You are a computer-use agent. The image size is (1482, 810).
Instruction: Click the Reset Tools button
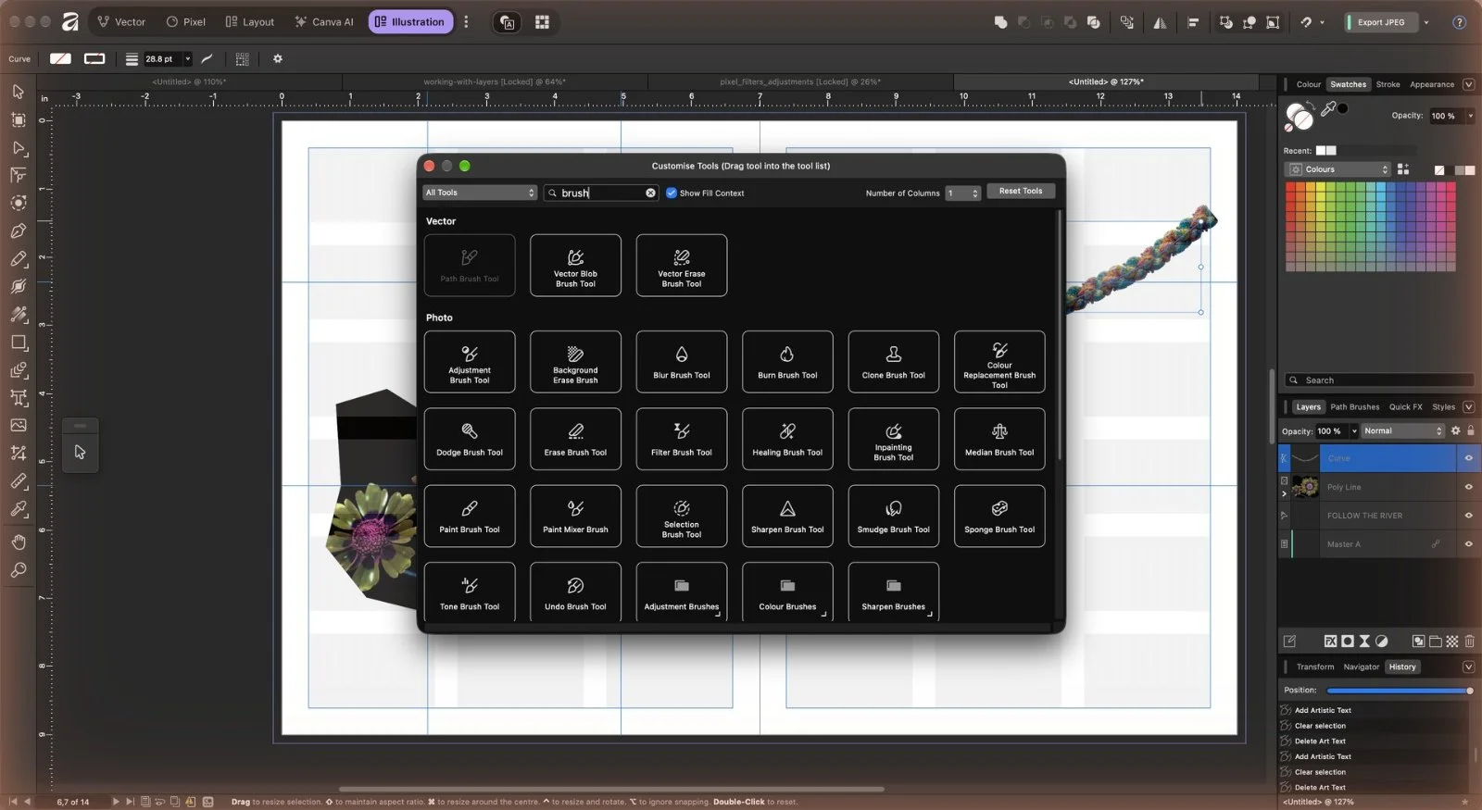1021,192
